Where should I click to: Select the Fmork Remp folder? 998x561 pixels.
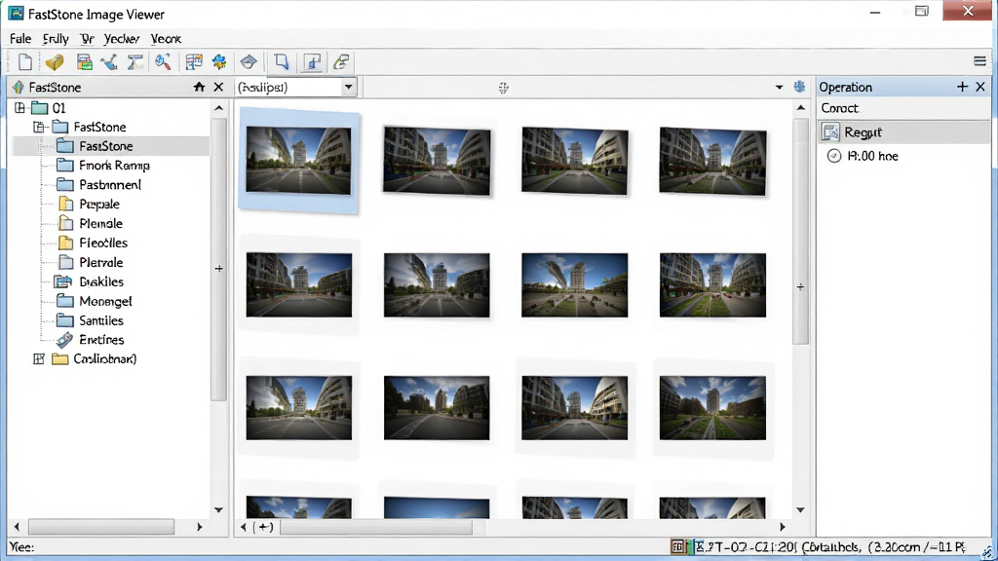point(114,166)
